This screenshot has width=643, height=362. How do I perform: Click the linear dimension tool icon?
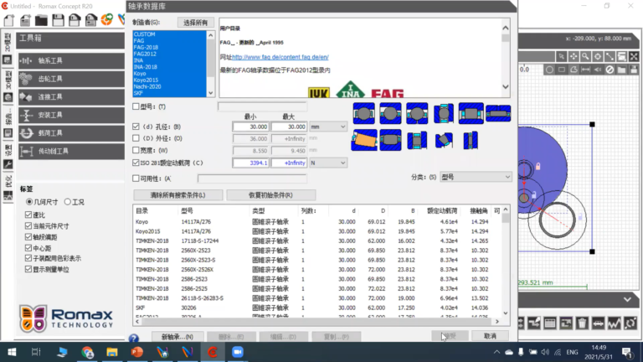(x=585, y=70)
